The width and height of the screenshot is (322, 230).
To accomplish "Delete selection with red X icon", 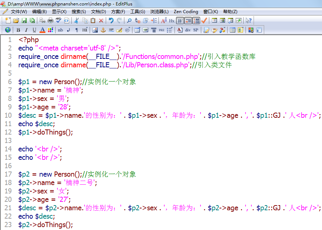I will tap(101, 20).
